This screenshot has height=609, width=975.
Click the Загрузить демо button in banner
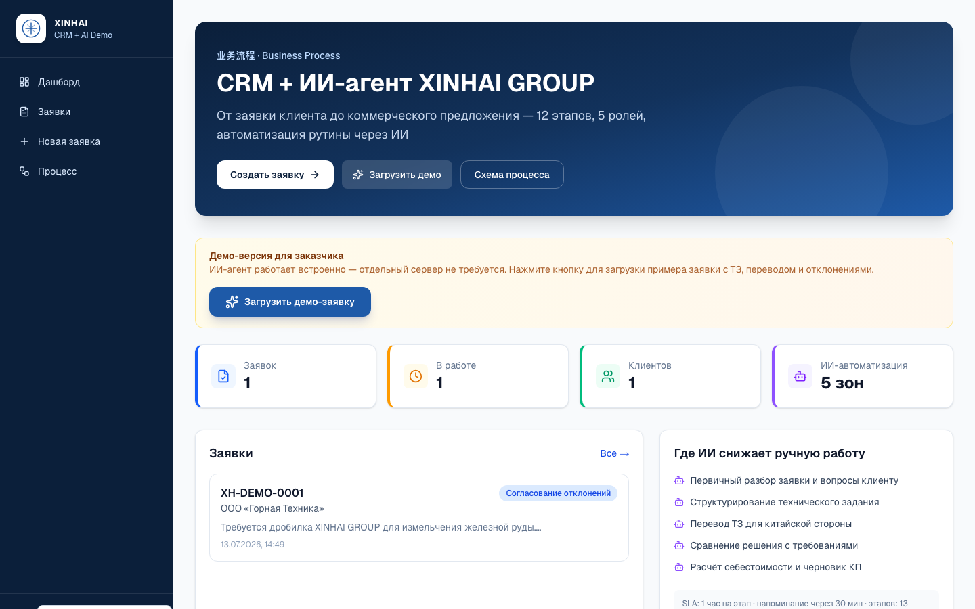[x=397, y=175]
